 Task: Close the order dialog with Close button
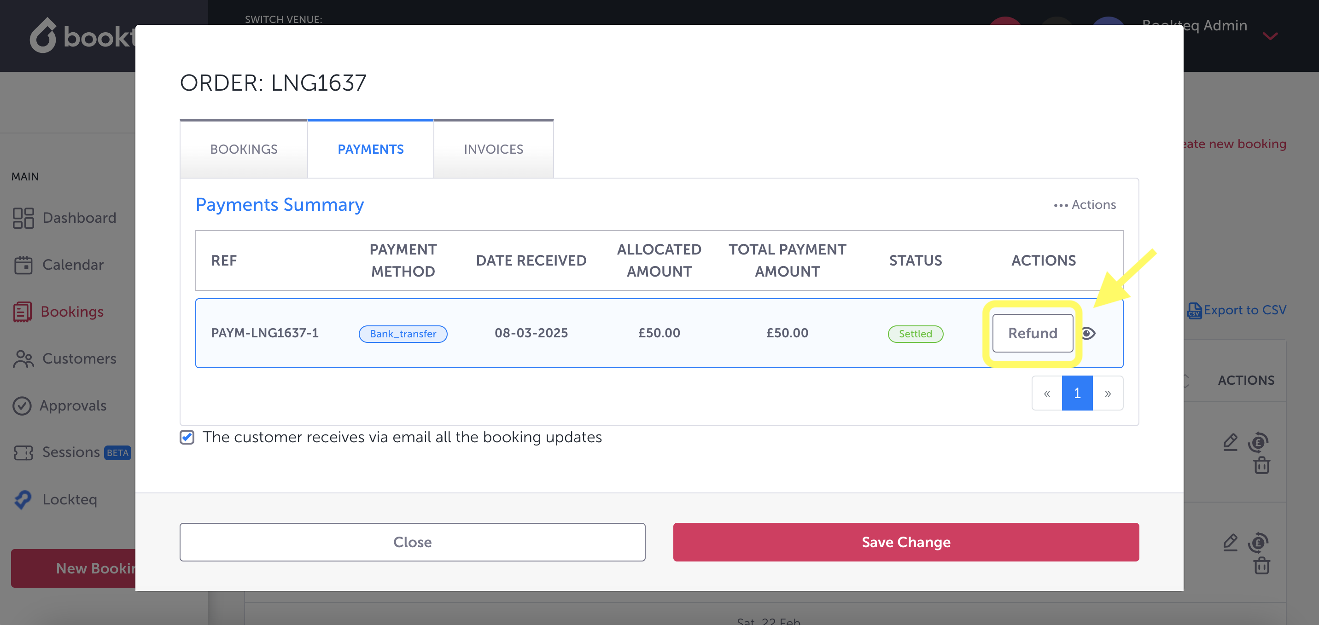[412, 542]
